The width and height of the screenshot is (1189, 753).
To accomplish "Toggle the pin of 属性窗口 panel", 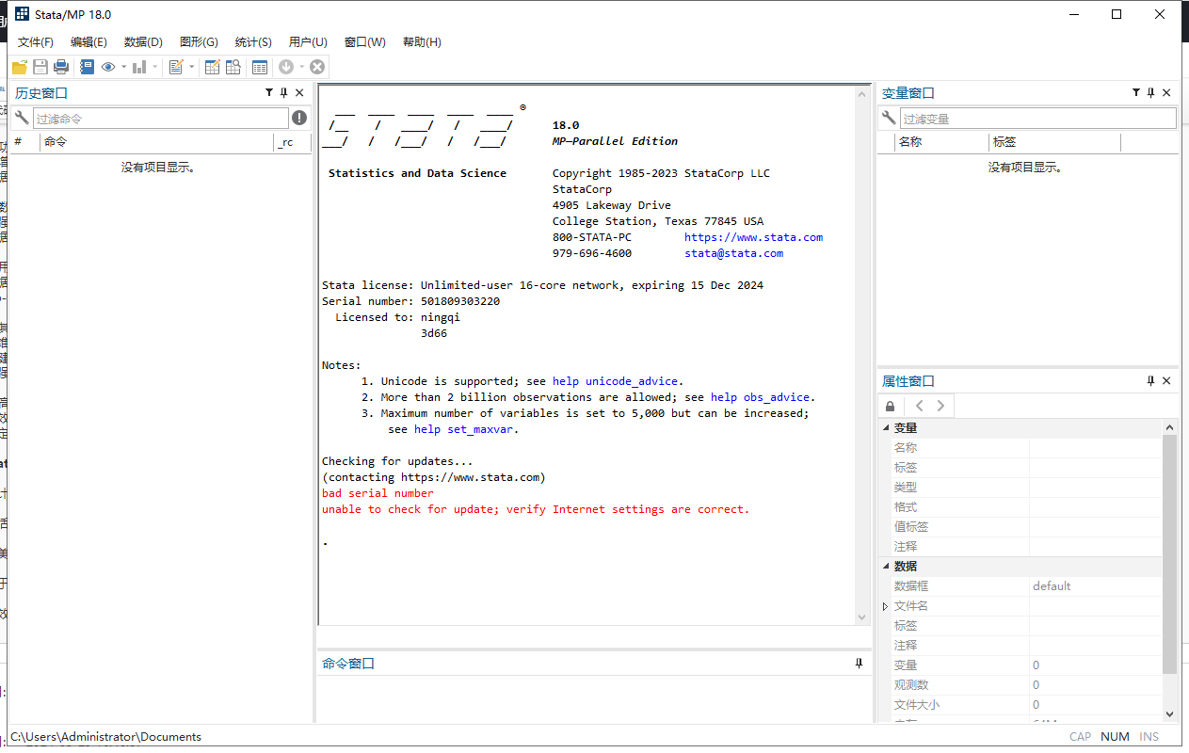I will click(x=1150, y=380).
